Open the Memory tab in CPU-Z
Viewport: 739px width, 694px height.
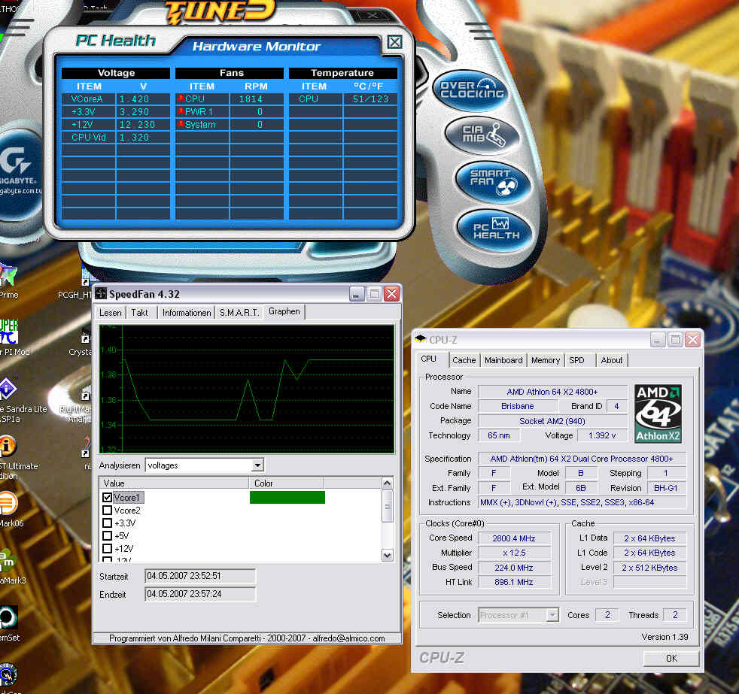click(546, 360)
